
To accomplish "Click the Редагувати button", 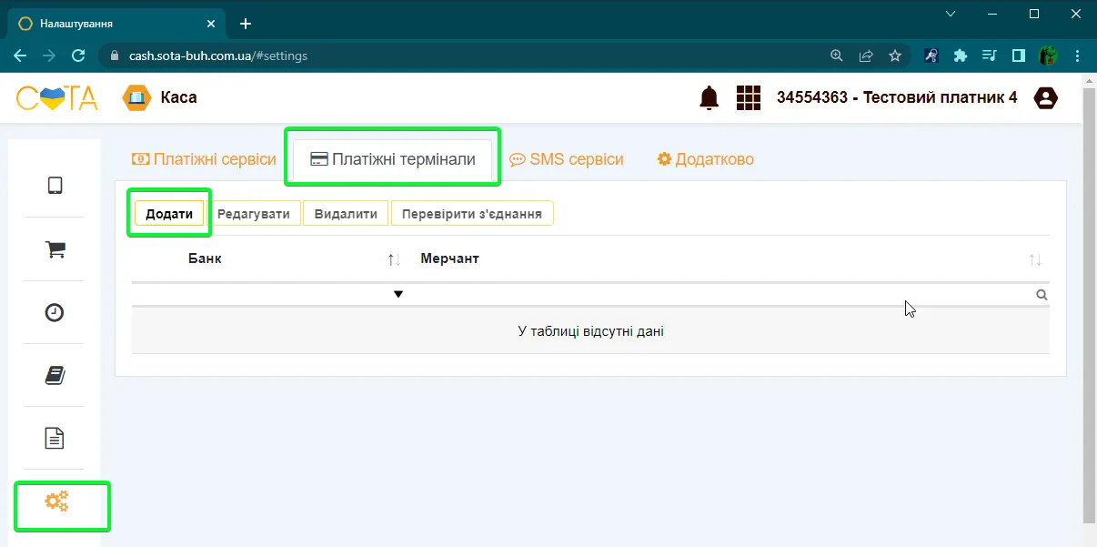I will pyautogui.click(x=254, y=214).
